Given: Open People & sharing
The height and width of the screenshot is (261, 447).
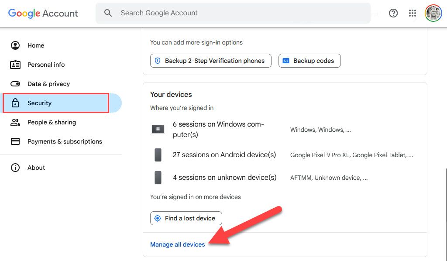Looking at the screenshot, I should pos(51,122).
